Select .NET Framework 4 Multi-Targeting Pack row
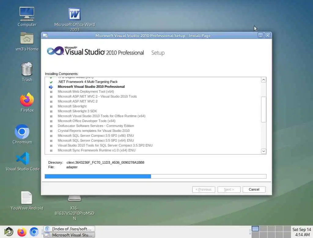Viewport: 313px width, 238px height. click(88, 82)
